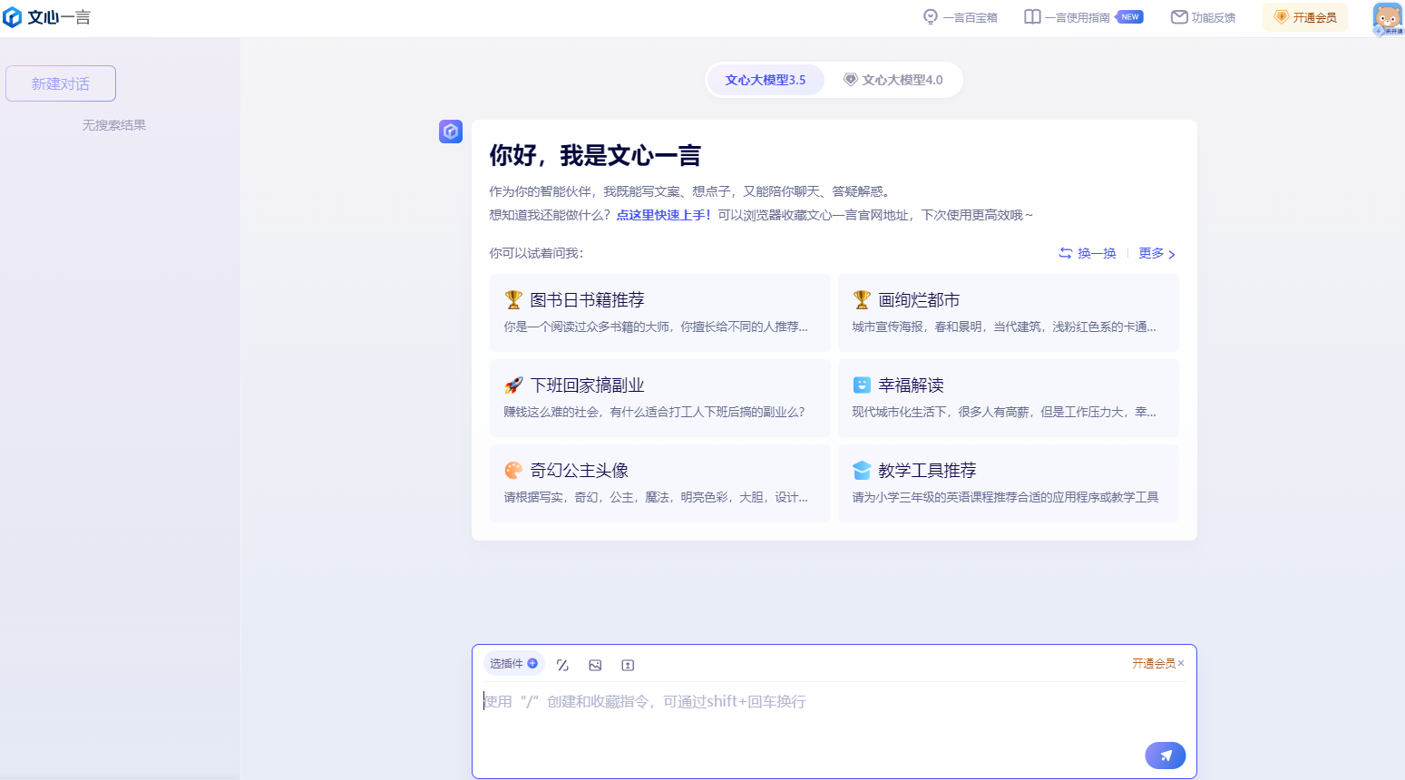Click the file upload icon
Image resolution: width=1405 pixels, height=780 pixels.
coord(628,665)
